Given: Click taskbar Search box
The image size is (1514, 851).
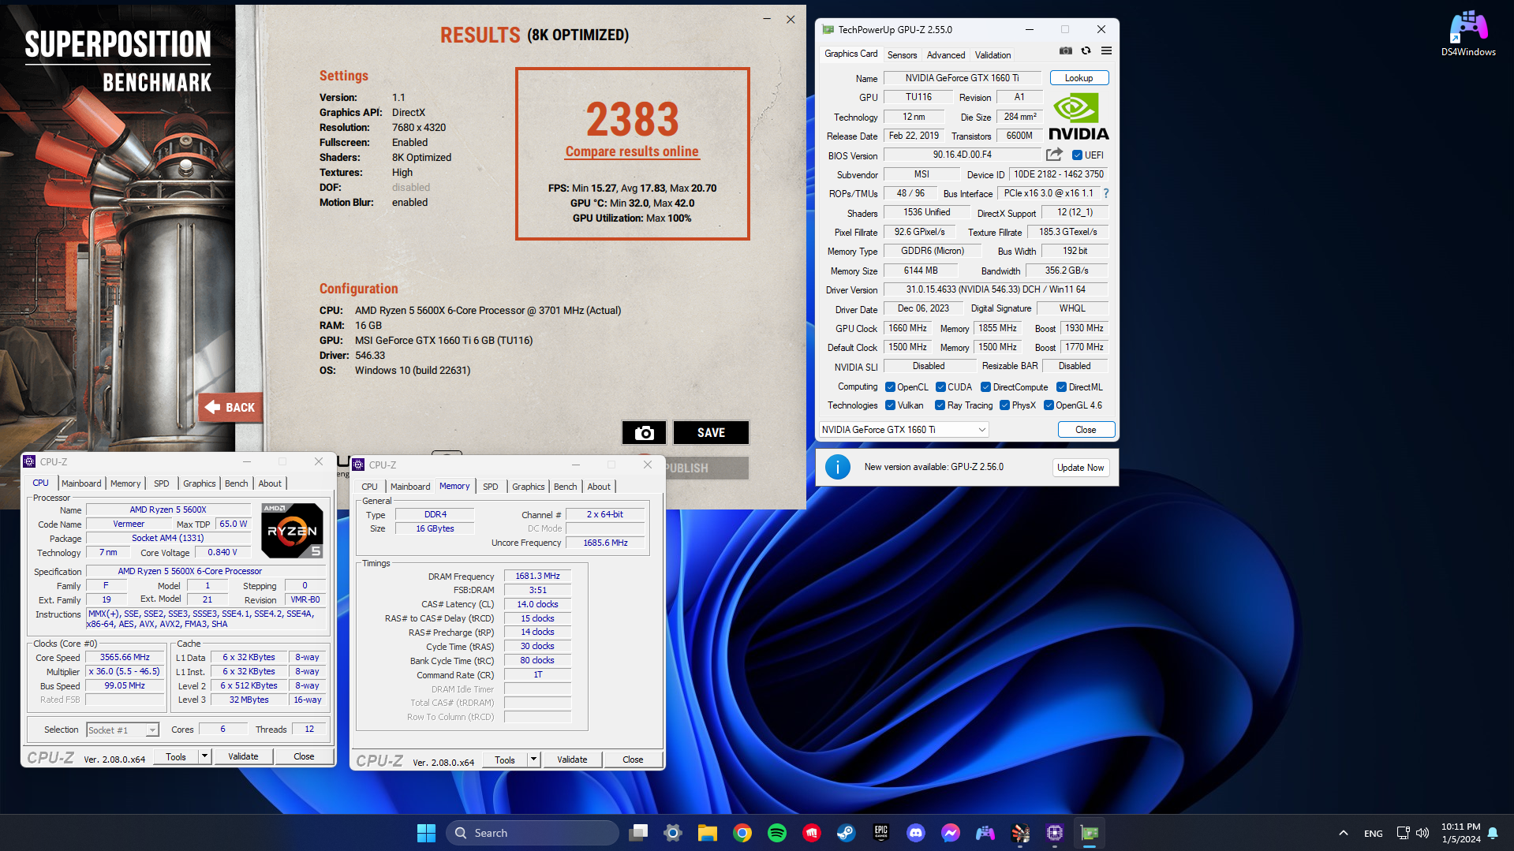Looking at the screenshot, I should pos(532,833).
